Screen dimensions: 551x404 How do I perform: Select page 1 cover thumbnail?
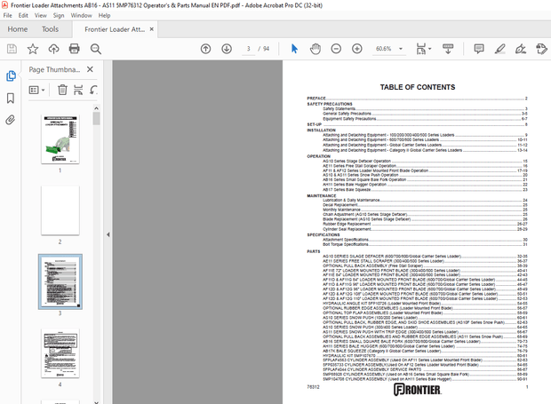coord(60,139)
